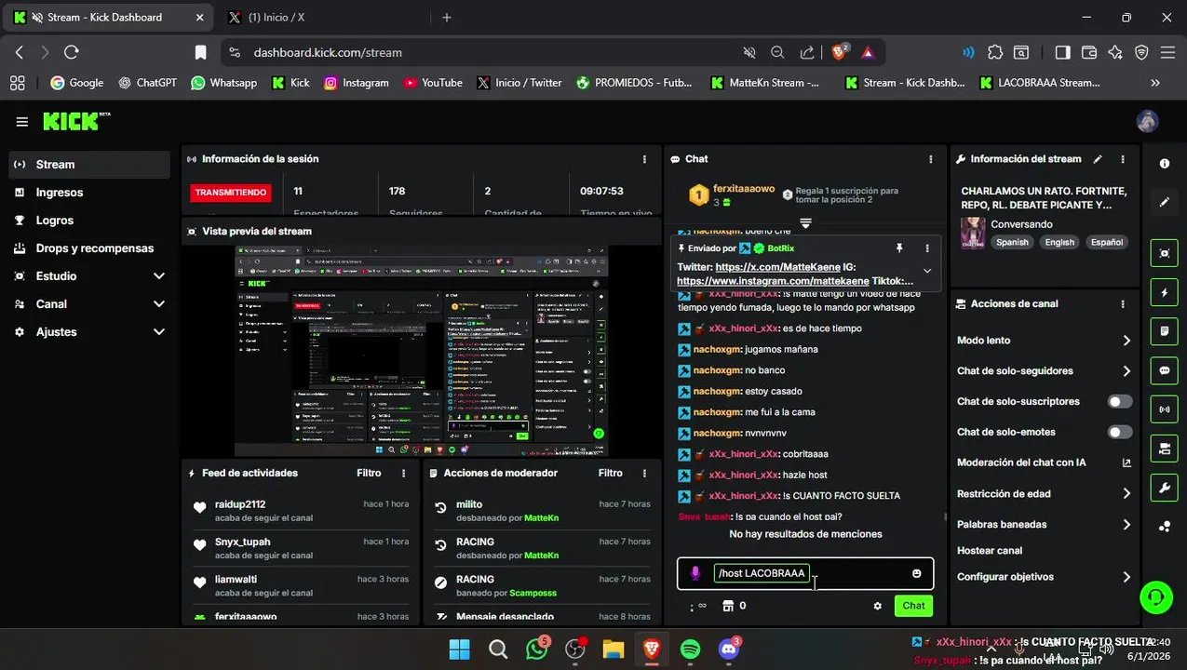1187x670 pixels.
Task: Open new browser tab
Action: (x=447, y=17)
